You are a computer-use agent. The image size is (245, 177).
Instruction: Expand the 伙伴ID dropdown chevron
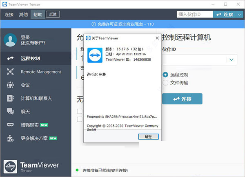pos(232,59)
